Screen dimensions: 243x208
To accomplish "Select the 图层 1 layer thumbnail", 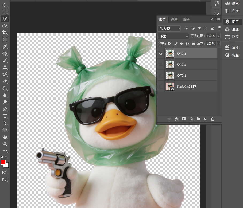I will tap(170, 75).
